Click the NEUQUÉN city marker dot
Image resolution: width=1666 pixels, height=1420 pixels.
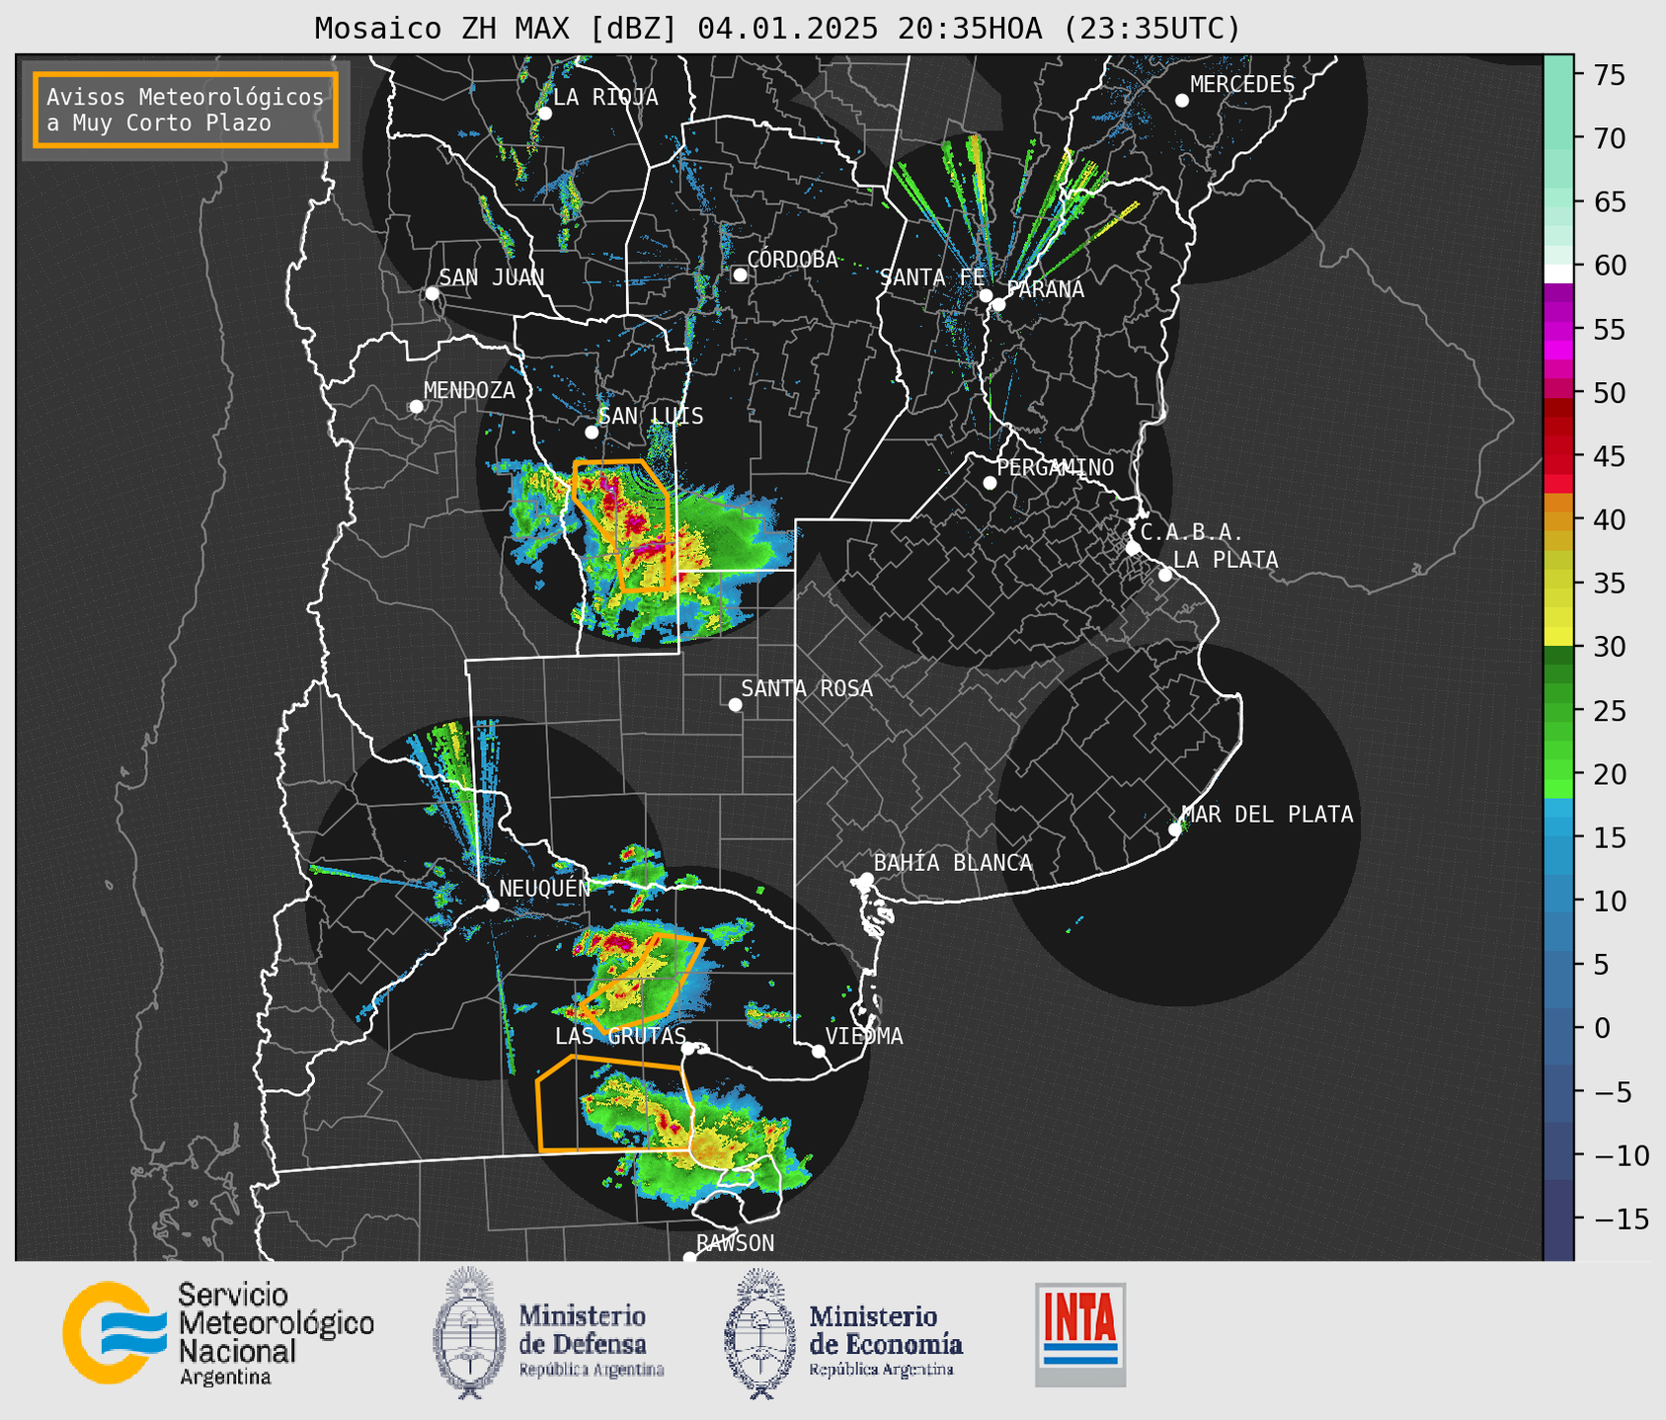pyautogui.click(x=492, y=905)
